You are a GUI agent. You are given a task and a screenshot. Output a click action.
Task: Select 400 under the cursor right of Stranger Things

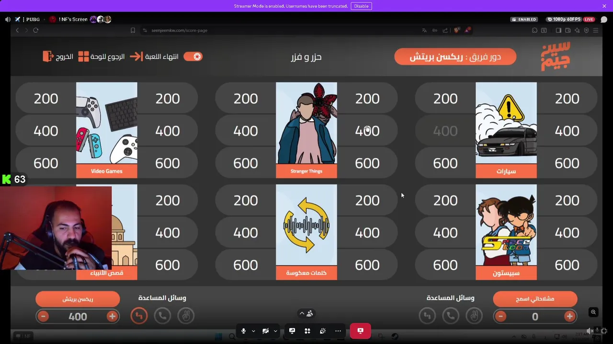pyautogui.click(x=367, y=131)
